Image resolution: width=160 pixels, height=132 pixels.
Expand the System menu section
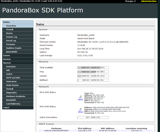click(x=18, y=56)
